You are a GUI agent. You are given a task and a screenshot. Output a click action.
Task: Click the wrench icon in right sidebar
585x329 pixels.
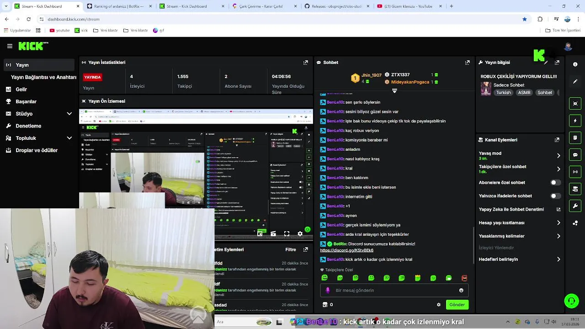[x=575, y=206]
